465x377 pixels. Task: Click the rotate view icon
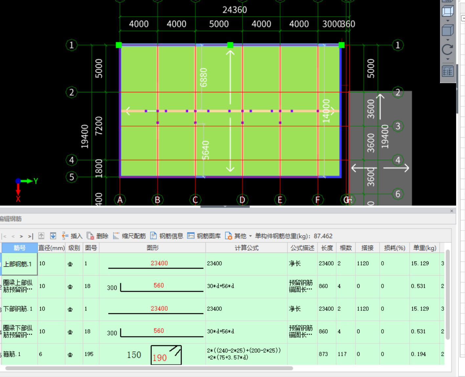pos(448,50)
